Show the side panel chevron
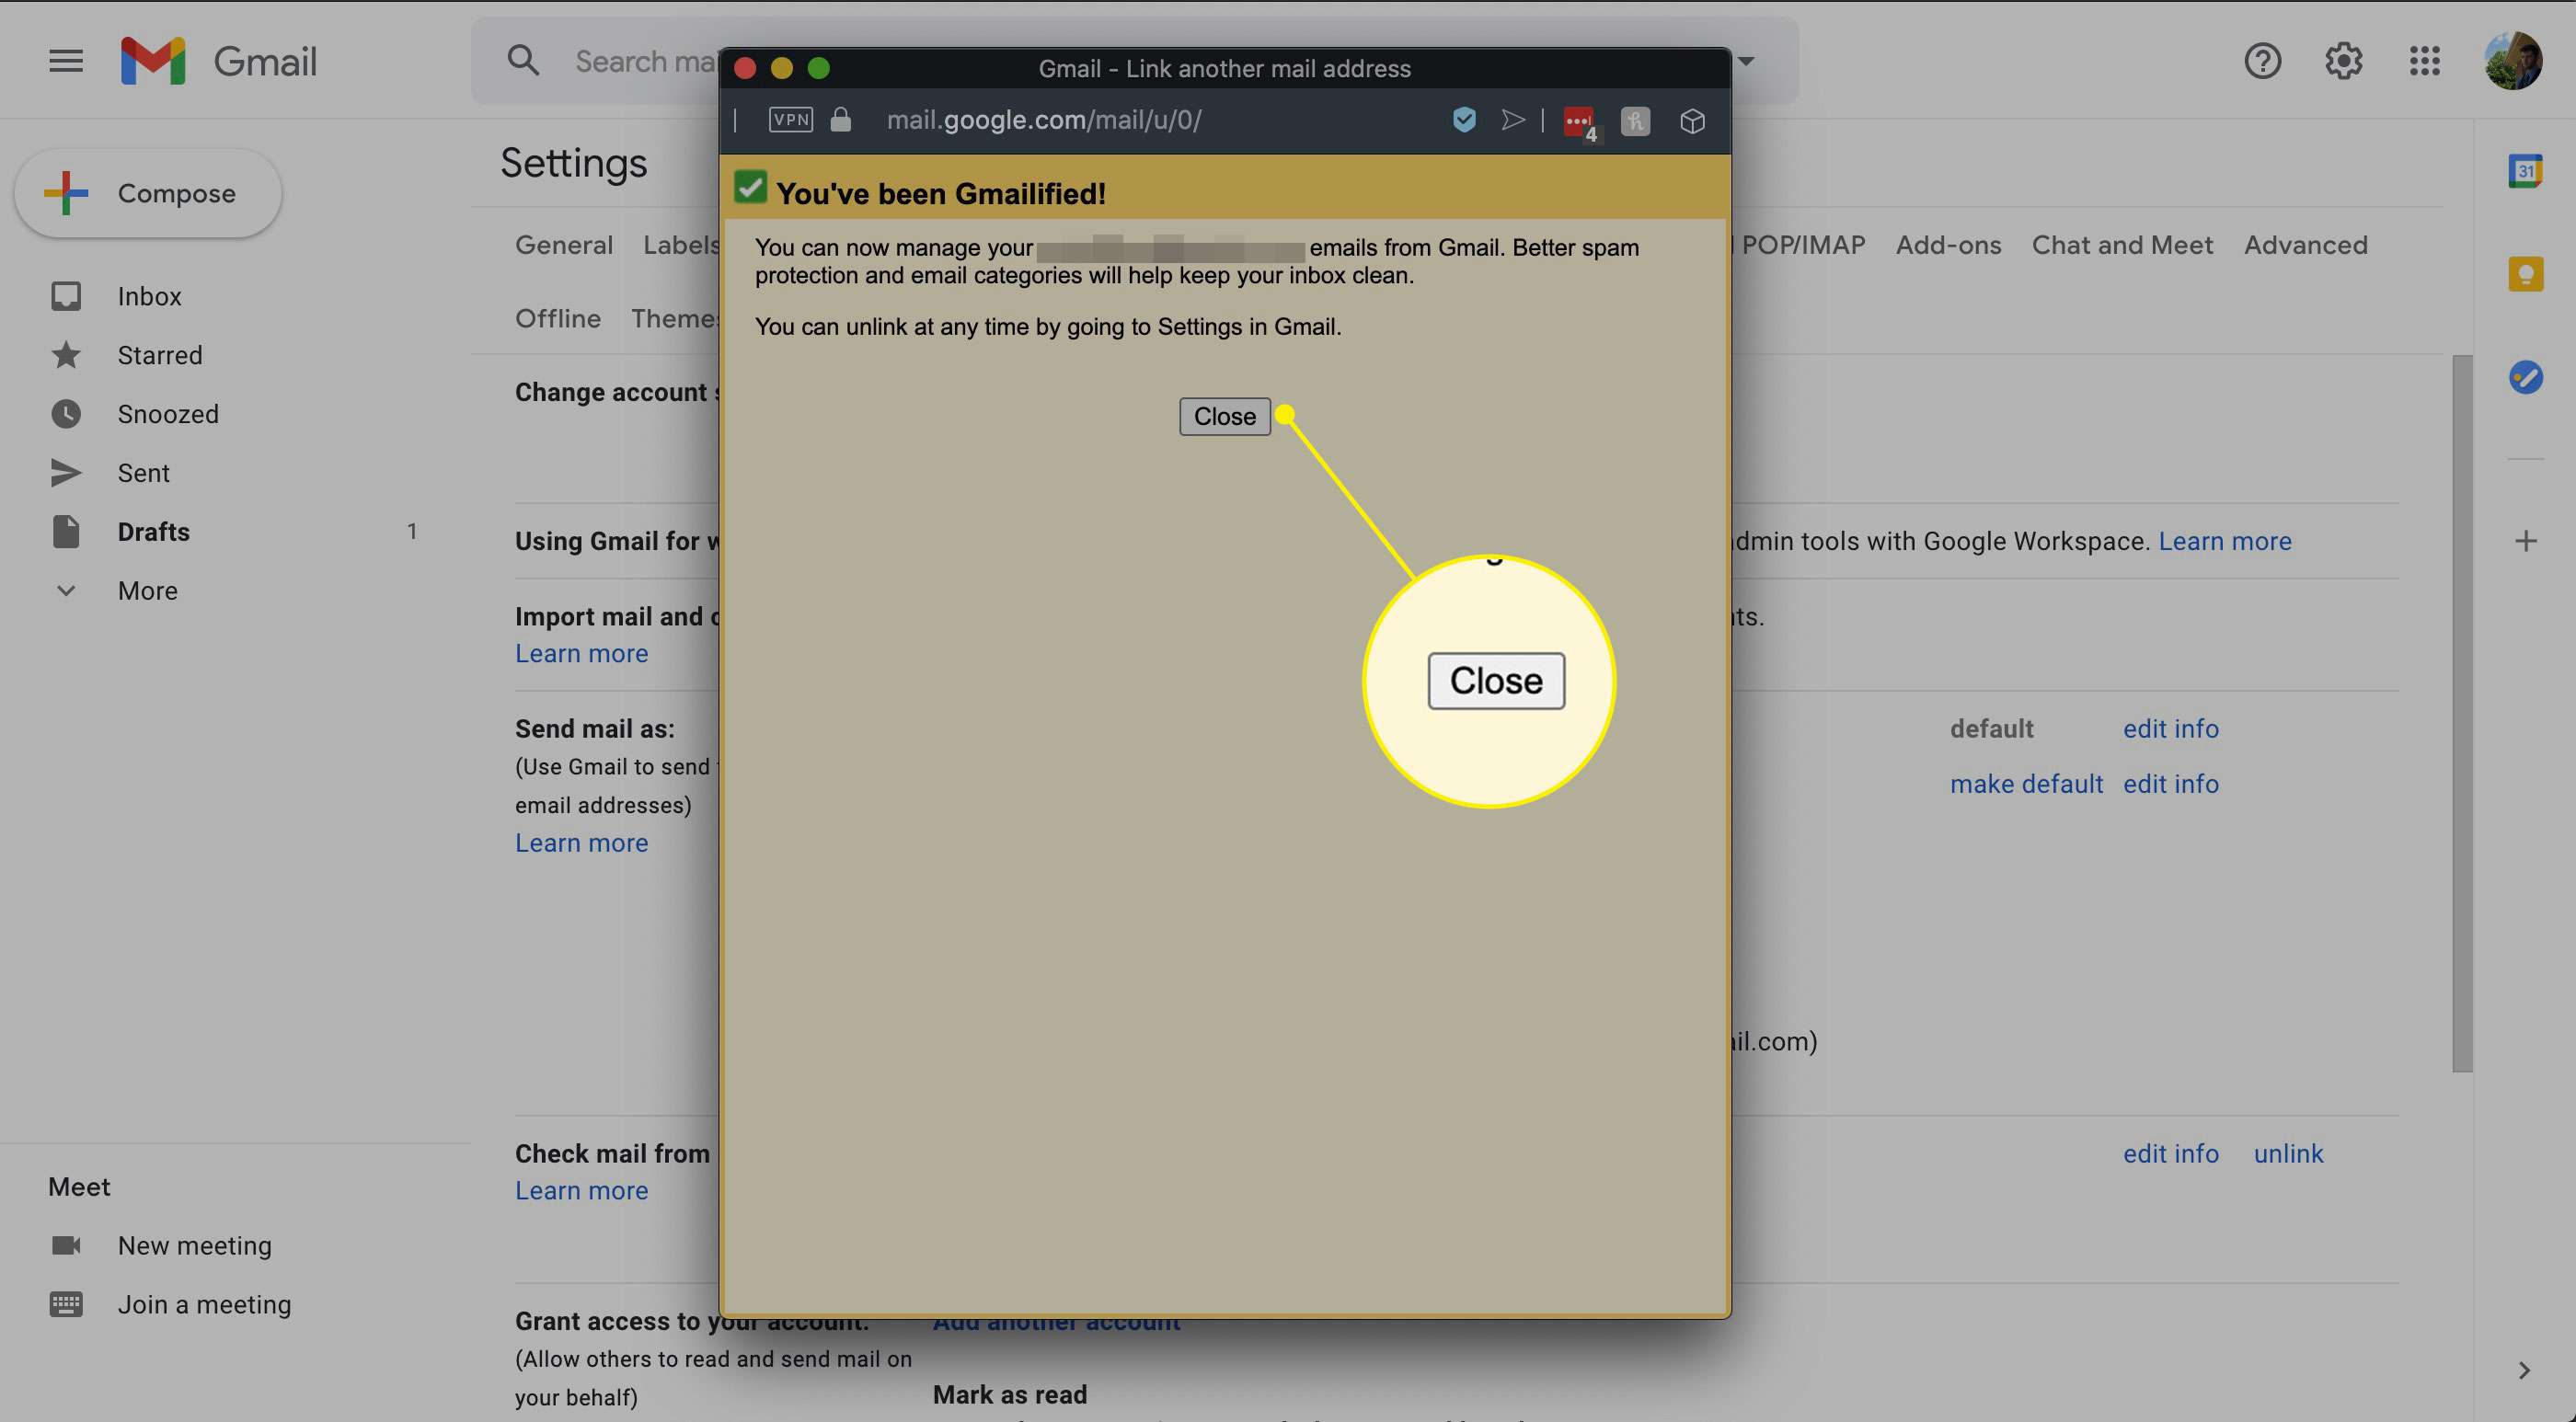2576x1422 pixels. (x=2524, y=1370)
